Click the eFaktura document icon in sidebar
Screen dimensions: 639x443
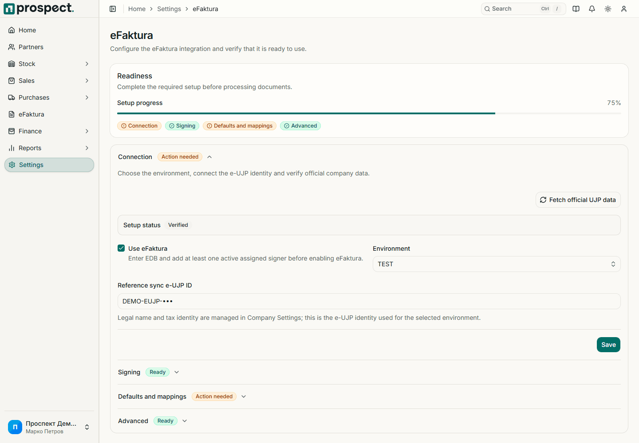click(x=12, y=114)
